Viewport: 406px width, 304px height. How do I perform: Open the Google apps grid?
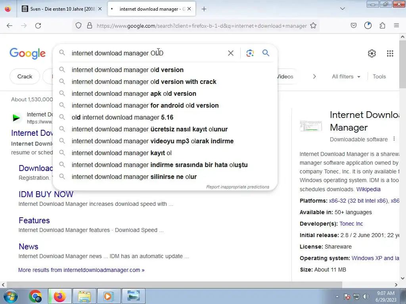click(390, 53)
